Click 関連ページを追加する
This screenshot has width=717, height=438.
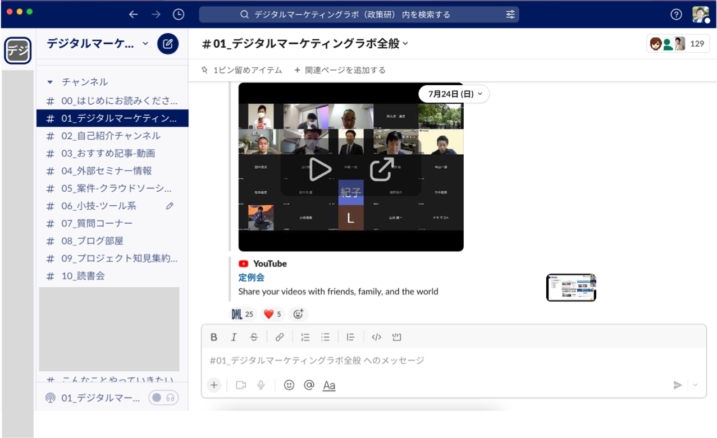click(x=340, y=70)
